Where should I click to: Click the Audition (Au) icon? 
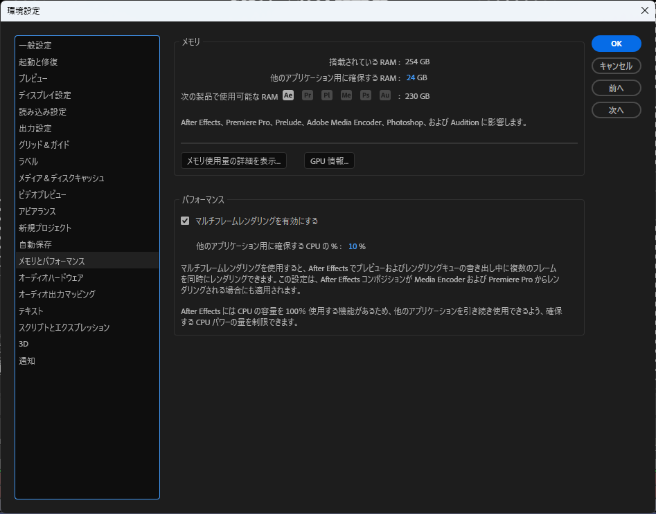(x=385, y=95)
